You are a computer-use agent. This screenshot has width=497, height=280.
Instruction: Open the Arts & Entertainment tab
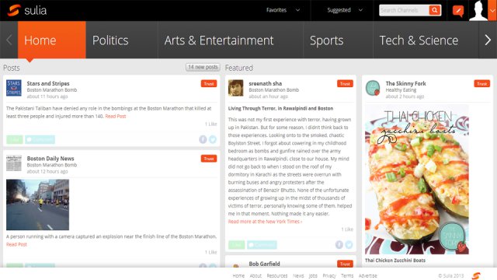pyautogui.click(x=231, y=40)
